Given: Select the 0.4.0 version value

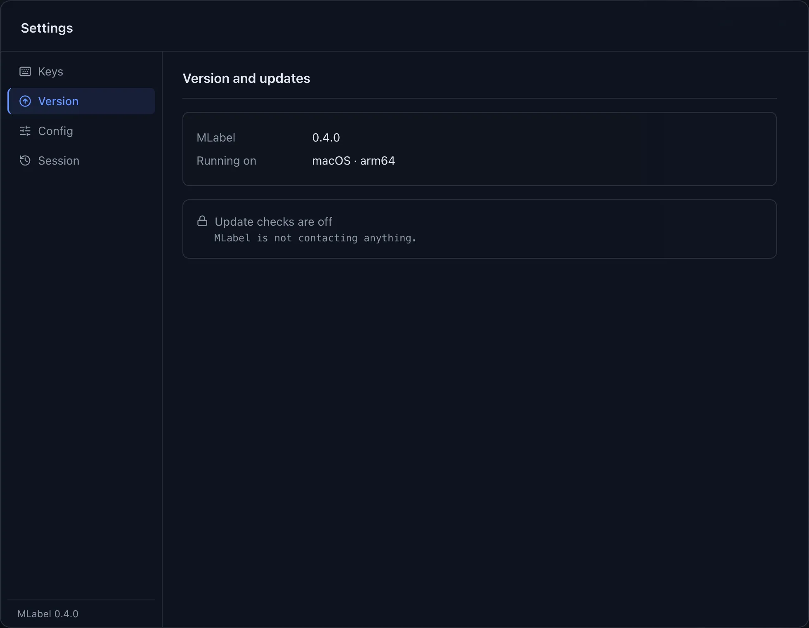Looking at the screenshot, I should (326, 137).
